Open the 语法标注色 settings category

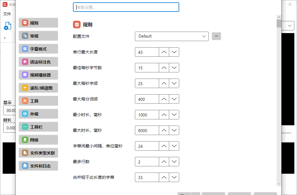click(x=38, y=62)
